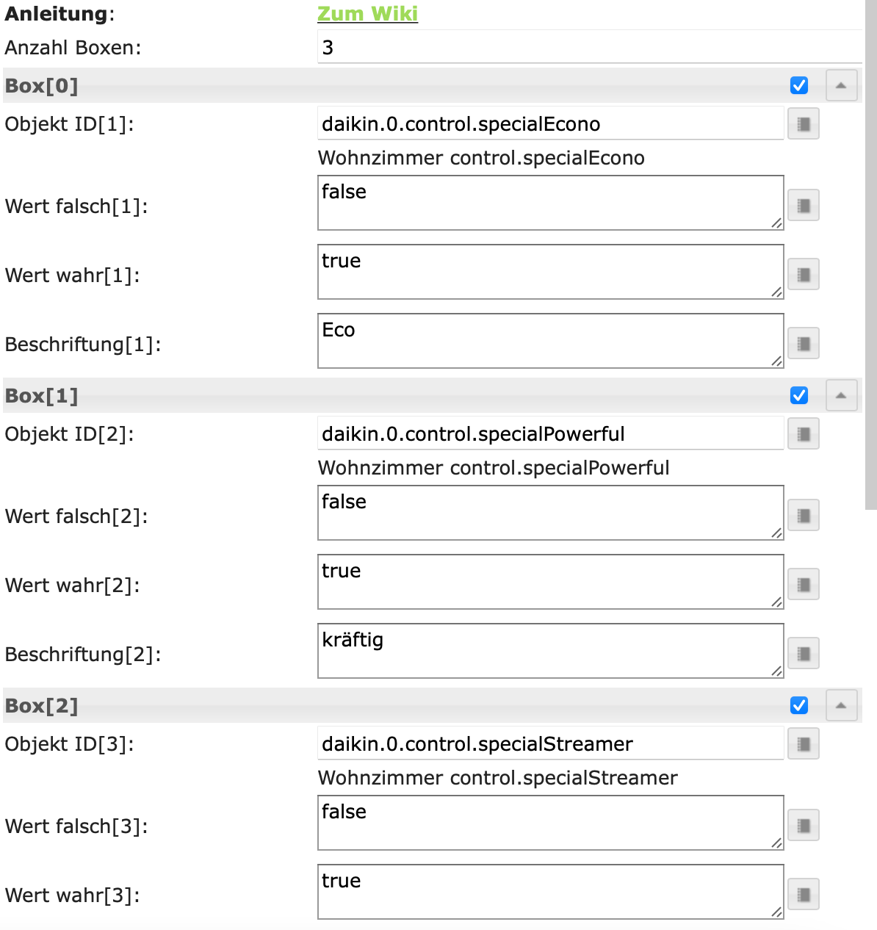The image size is (877, 930).
Task: Click editor icon beside Wert falsch[1]
Action: (803, 206)
